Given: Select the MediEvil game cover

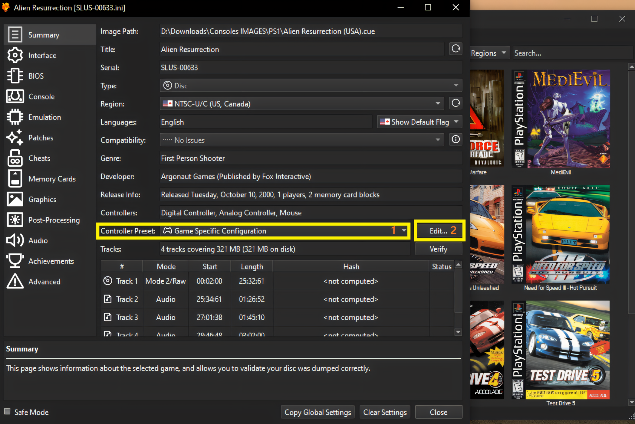Looking at the screenshot, I should 561,119.
